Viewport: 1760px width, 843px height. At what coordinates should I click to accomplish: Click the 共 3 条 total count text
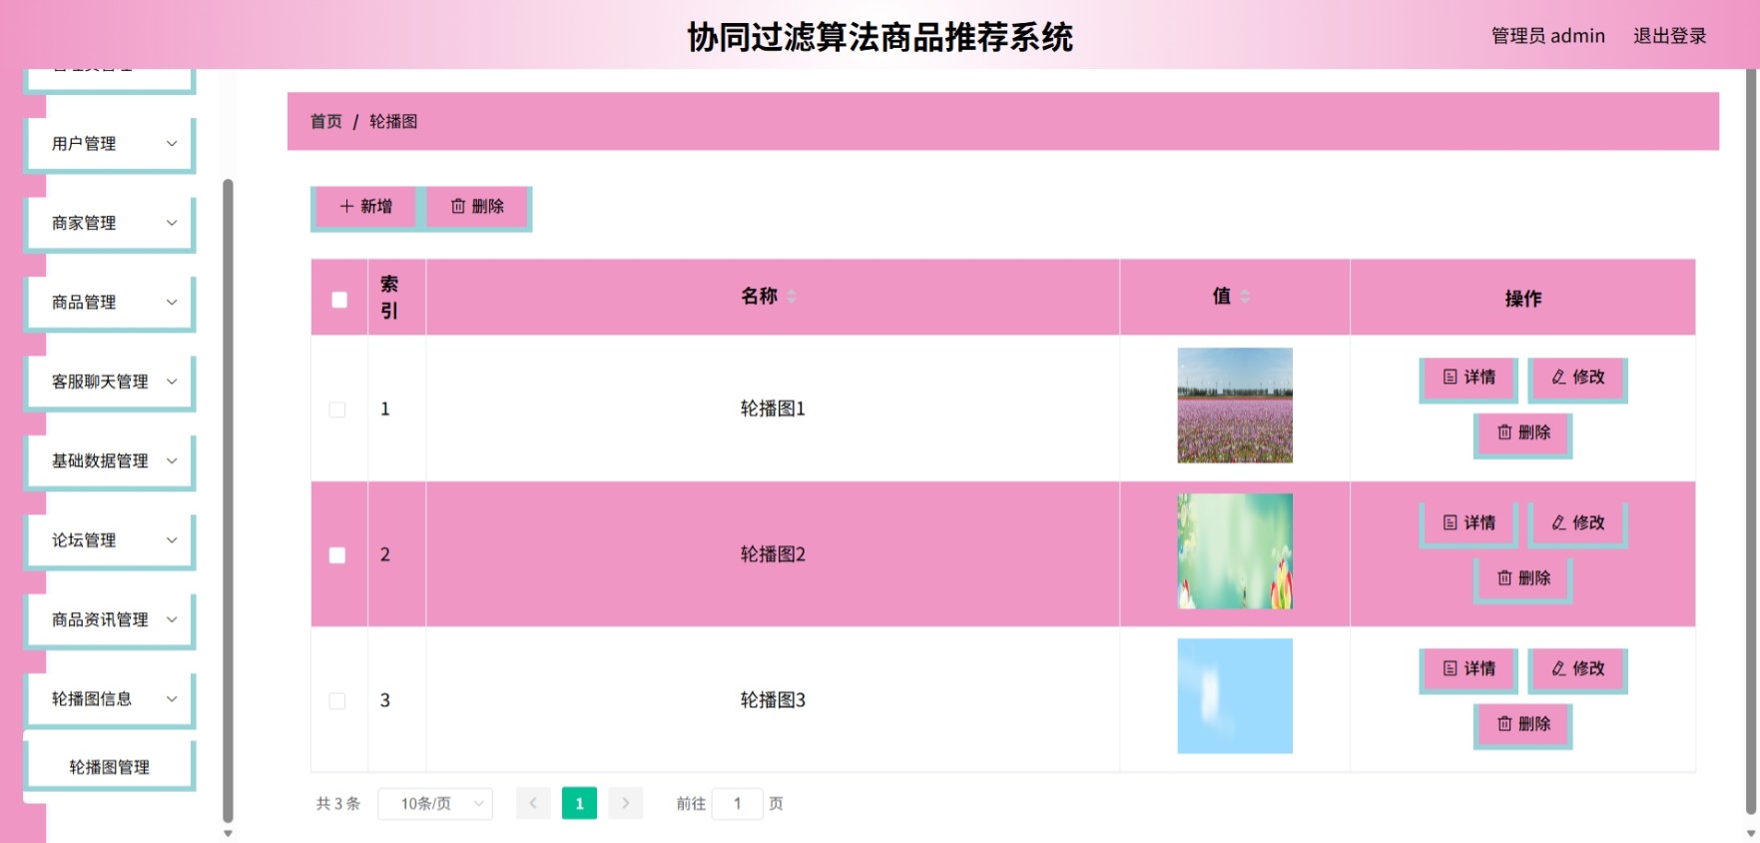(x=338, y=804)
